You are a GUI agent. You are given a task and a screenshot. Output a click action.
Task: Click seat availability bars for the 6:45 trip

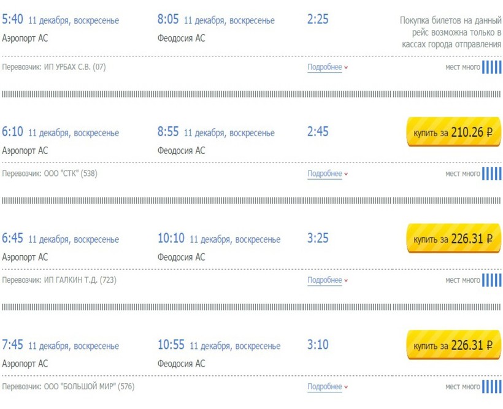[491, 280]
